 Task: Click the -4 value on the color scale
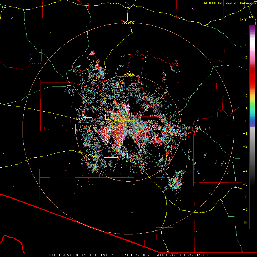245,171
